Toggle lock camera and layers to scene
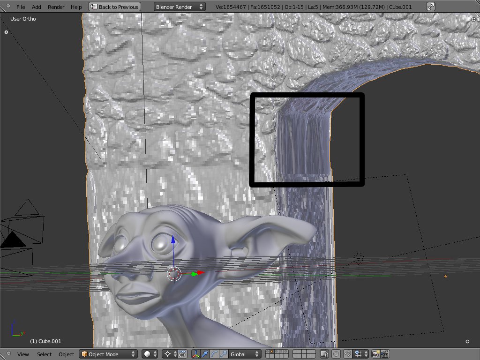Image resolution: width=480 pixels, height=360 pixels. (x=324, y=354)
